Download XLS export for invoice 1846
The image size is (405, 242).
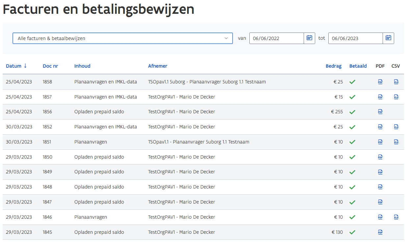tap(396, 217)
